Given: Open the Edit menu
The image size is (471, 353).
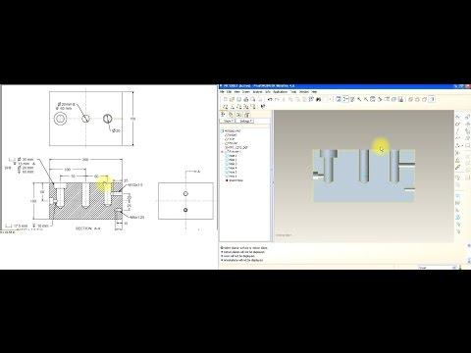Looking at the screenshot, I should point(229,92).
